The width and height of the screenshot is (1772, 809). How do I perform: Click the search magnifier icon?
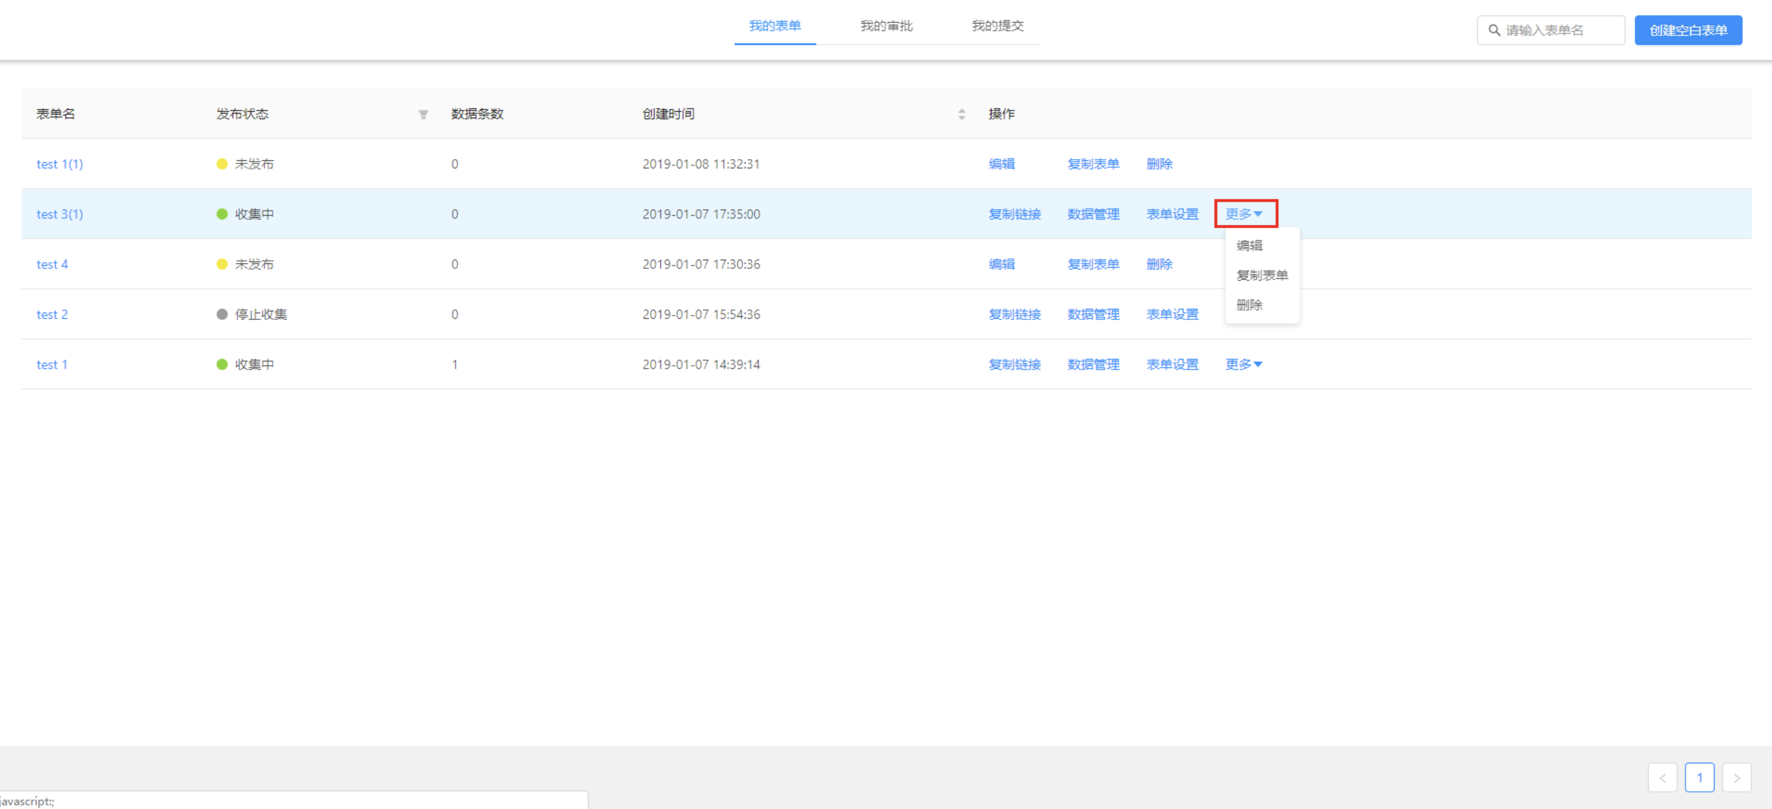1494,30
